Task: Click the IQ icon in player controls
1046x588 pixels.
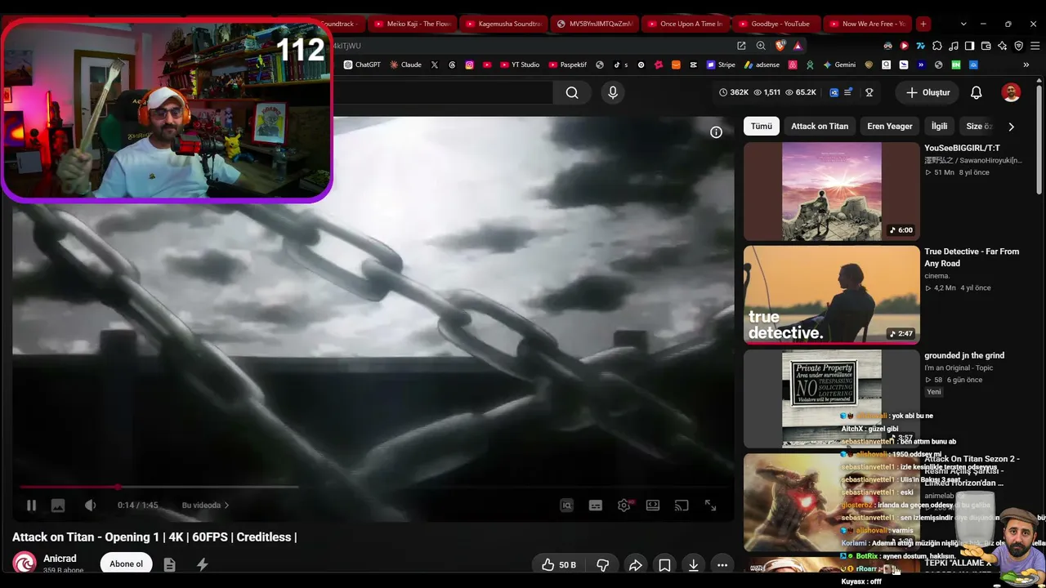Action: [x=567, y=506]
